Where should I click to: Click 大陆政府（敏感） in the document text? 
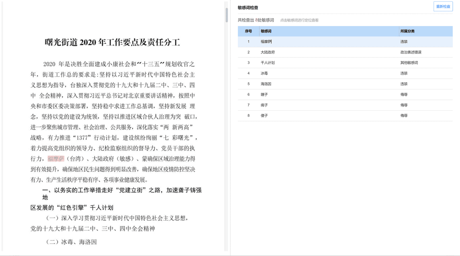[x=113, y=159]
